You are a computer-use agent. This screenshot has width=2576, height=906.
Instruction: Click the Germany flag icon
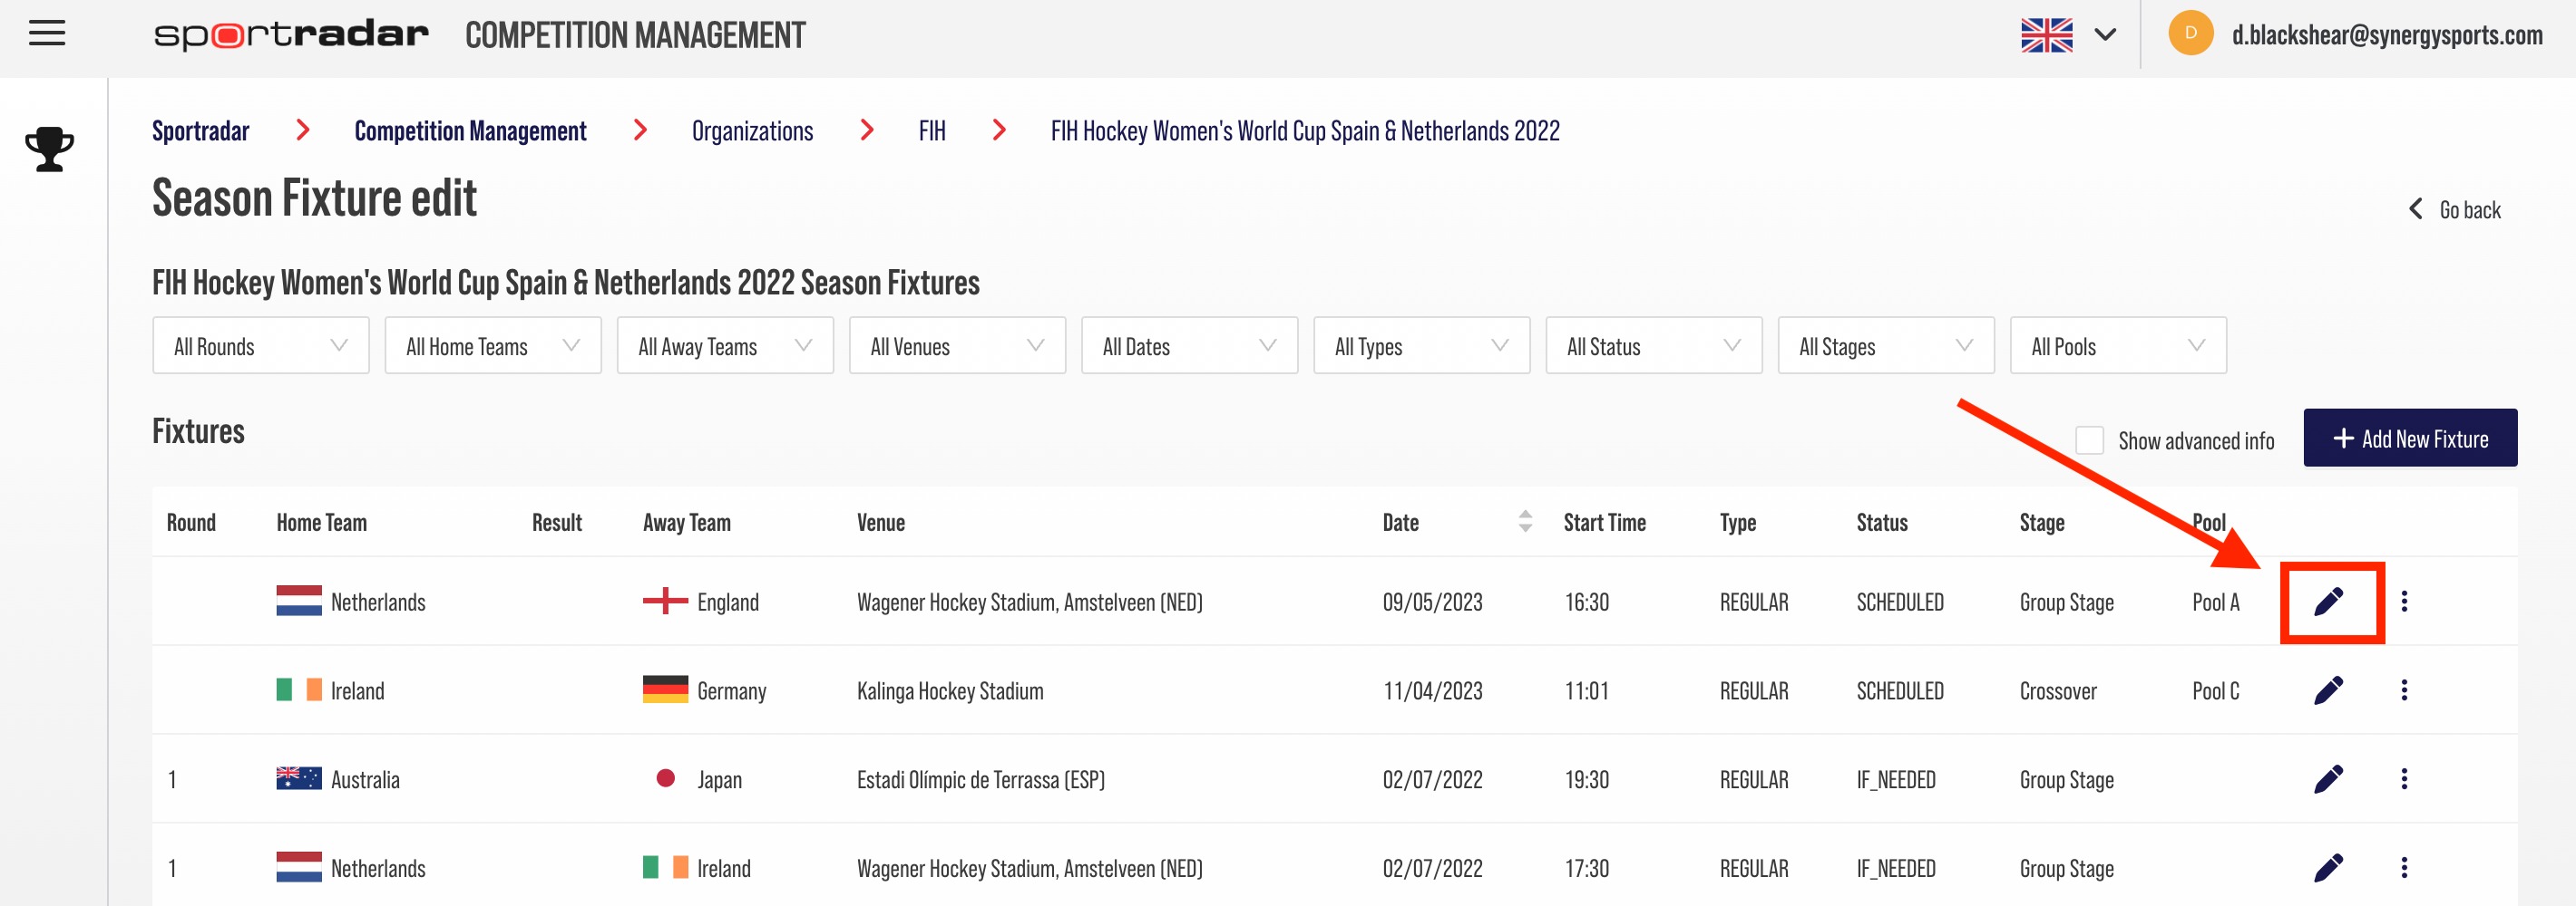coord(665,690)
